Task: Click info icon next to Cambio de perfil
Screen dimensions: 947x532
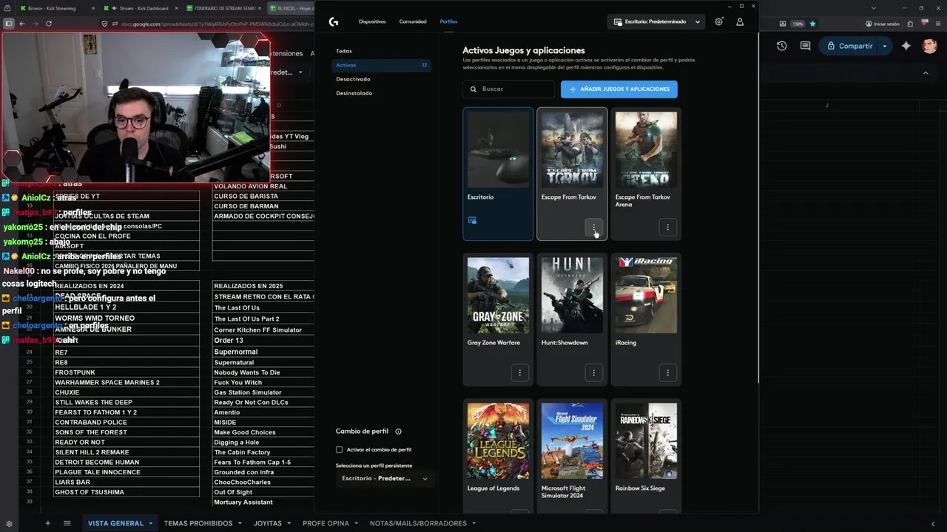Action: 398,432
